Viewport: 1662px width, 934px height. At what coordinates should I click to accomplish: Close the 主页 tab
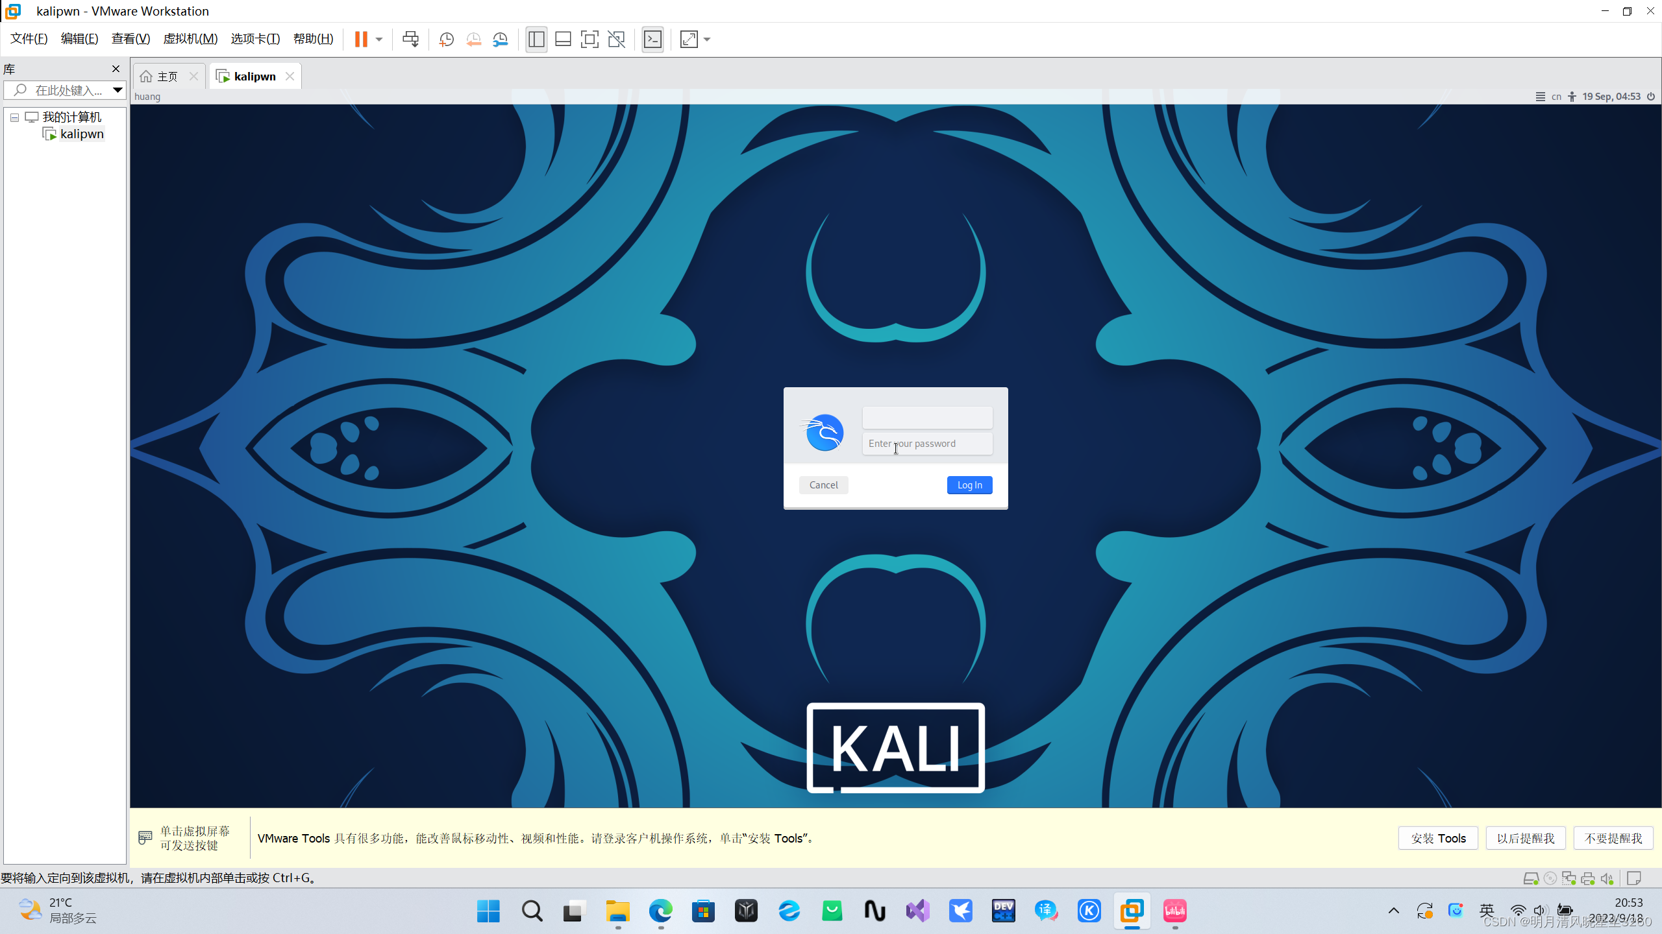tap(193, 77)
